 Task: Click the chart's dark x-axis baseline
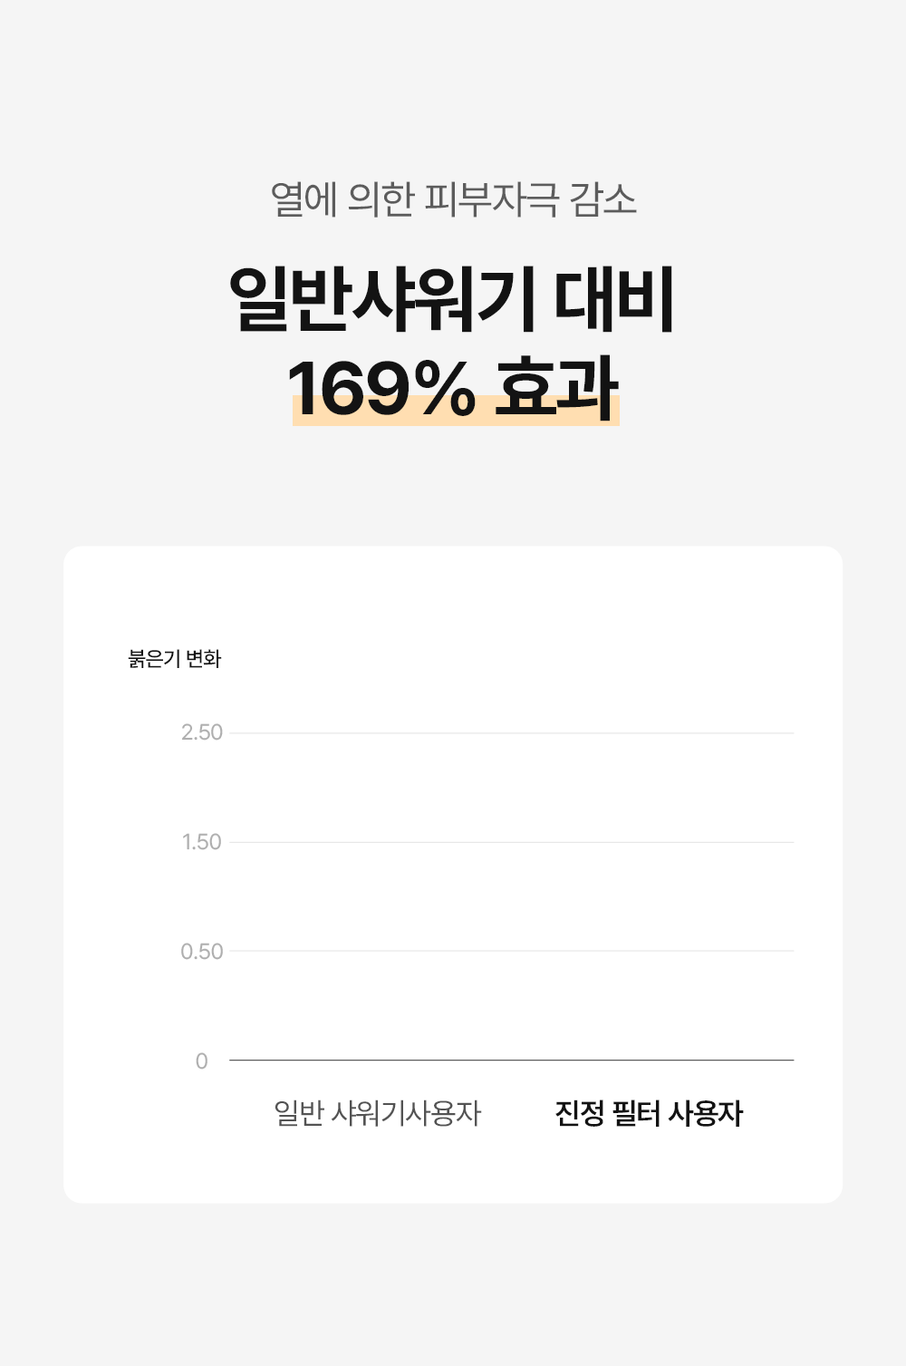(511, 1060)
